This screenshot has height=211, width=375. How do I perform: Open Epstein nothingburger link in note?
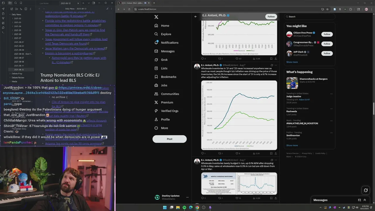pyautogui.click(x=70, y=53)
